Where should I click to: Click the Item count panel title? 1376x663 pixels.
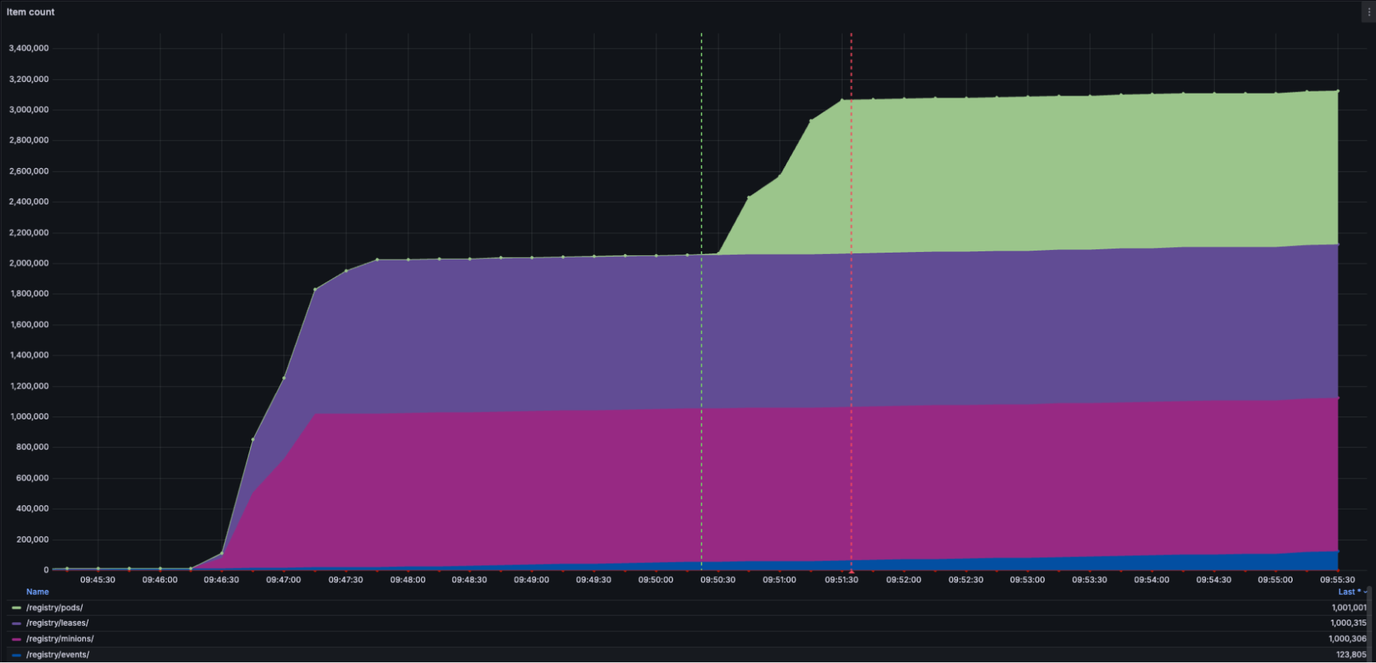coord(31,12)
